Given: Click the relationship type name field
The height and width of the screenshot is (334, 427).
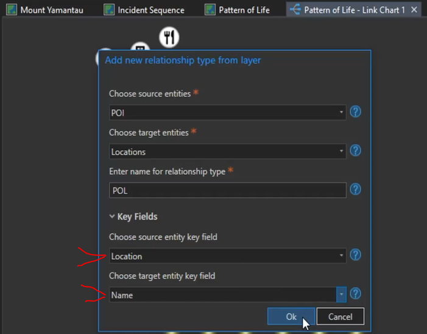Looking at the screenshot, I should [227, 190].
